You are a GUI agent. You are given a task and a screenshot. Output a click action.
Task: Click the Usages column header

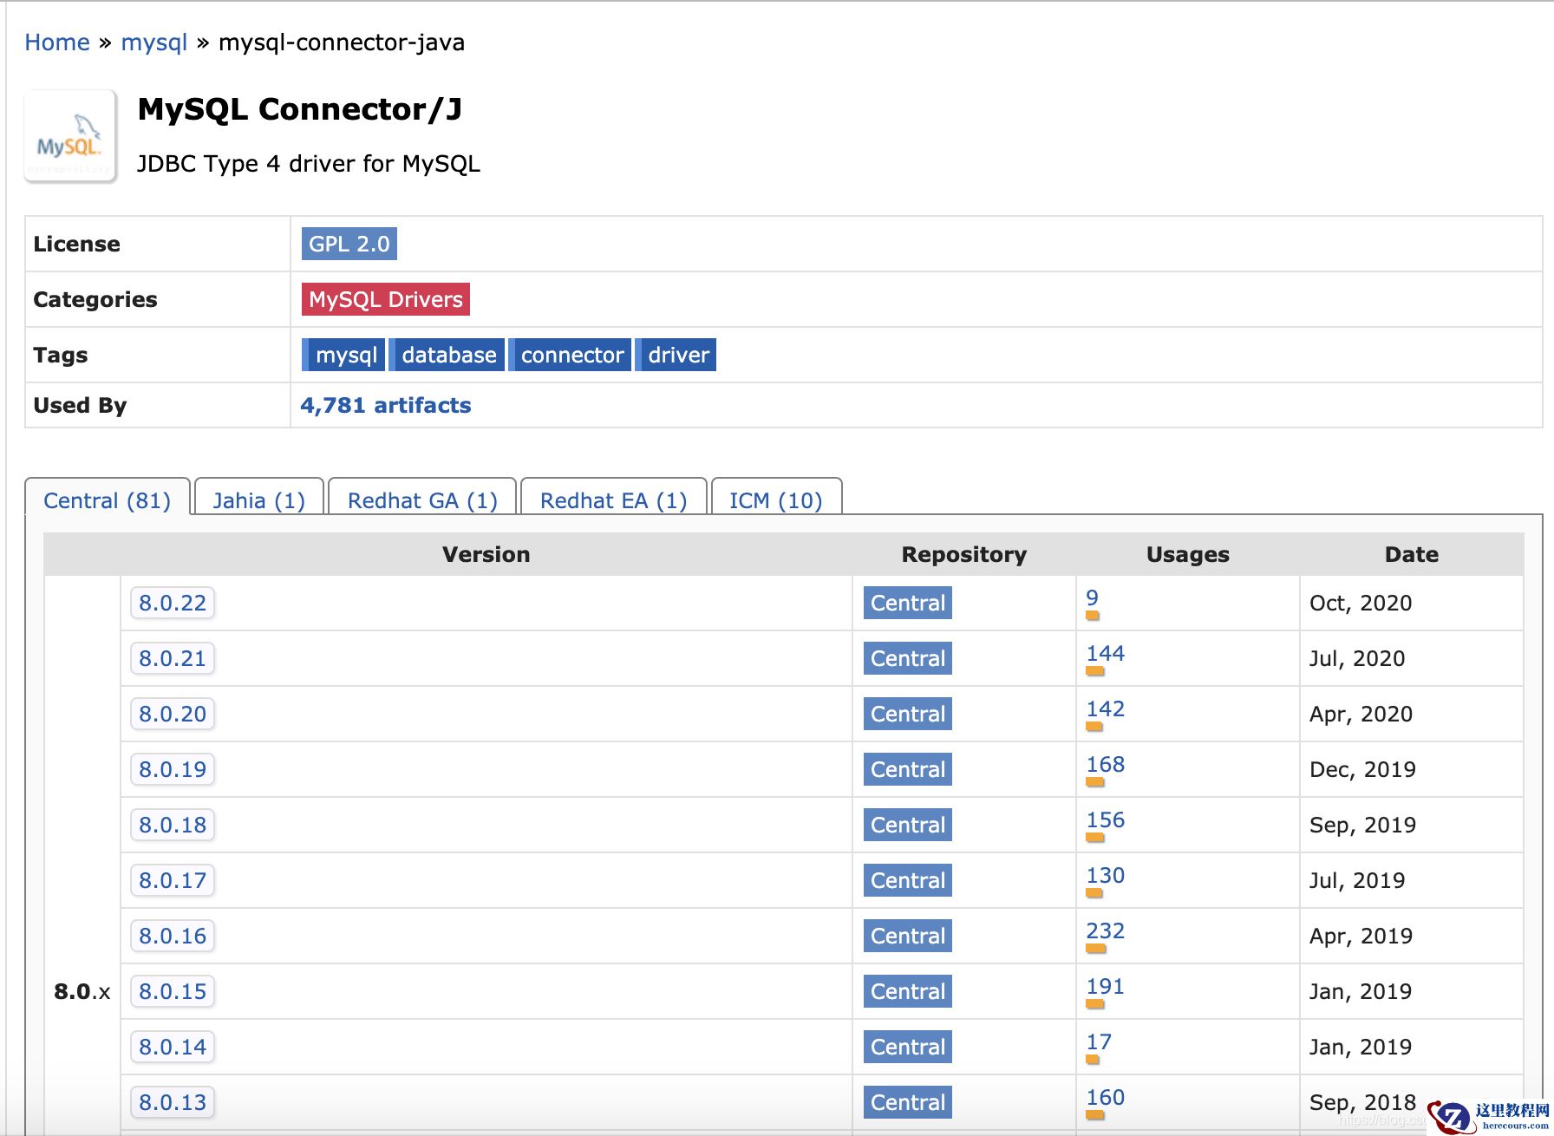coord(1188,554)
